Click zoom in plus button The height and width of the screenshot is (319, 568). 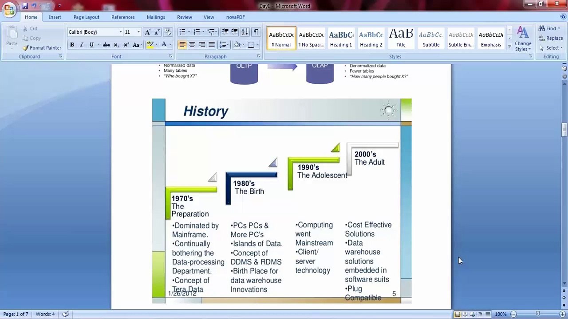coord(562,314)
